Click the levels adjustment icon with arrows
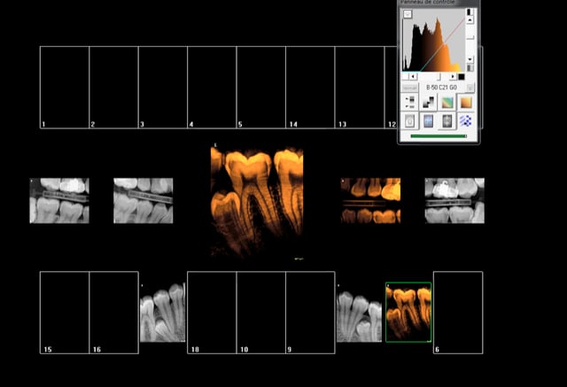Image resolution: width=567 pixels, height=387 pixels. [x=410, y=102]
